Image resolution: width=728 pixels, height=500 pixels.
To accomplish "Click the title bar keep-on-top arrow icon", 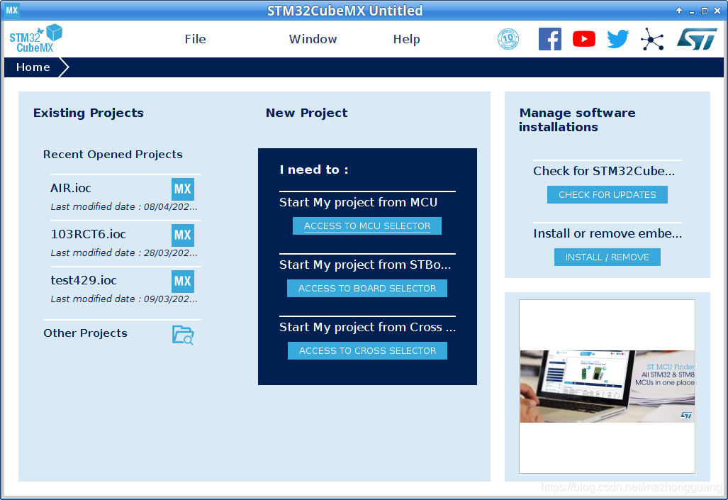I will pos(679,11).
